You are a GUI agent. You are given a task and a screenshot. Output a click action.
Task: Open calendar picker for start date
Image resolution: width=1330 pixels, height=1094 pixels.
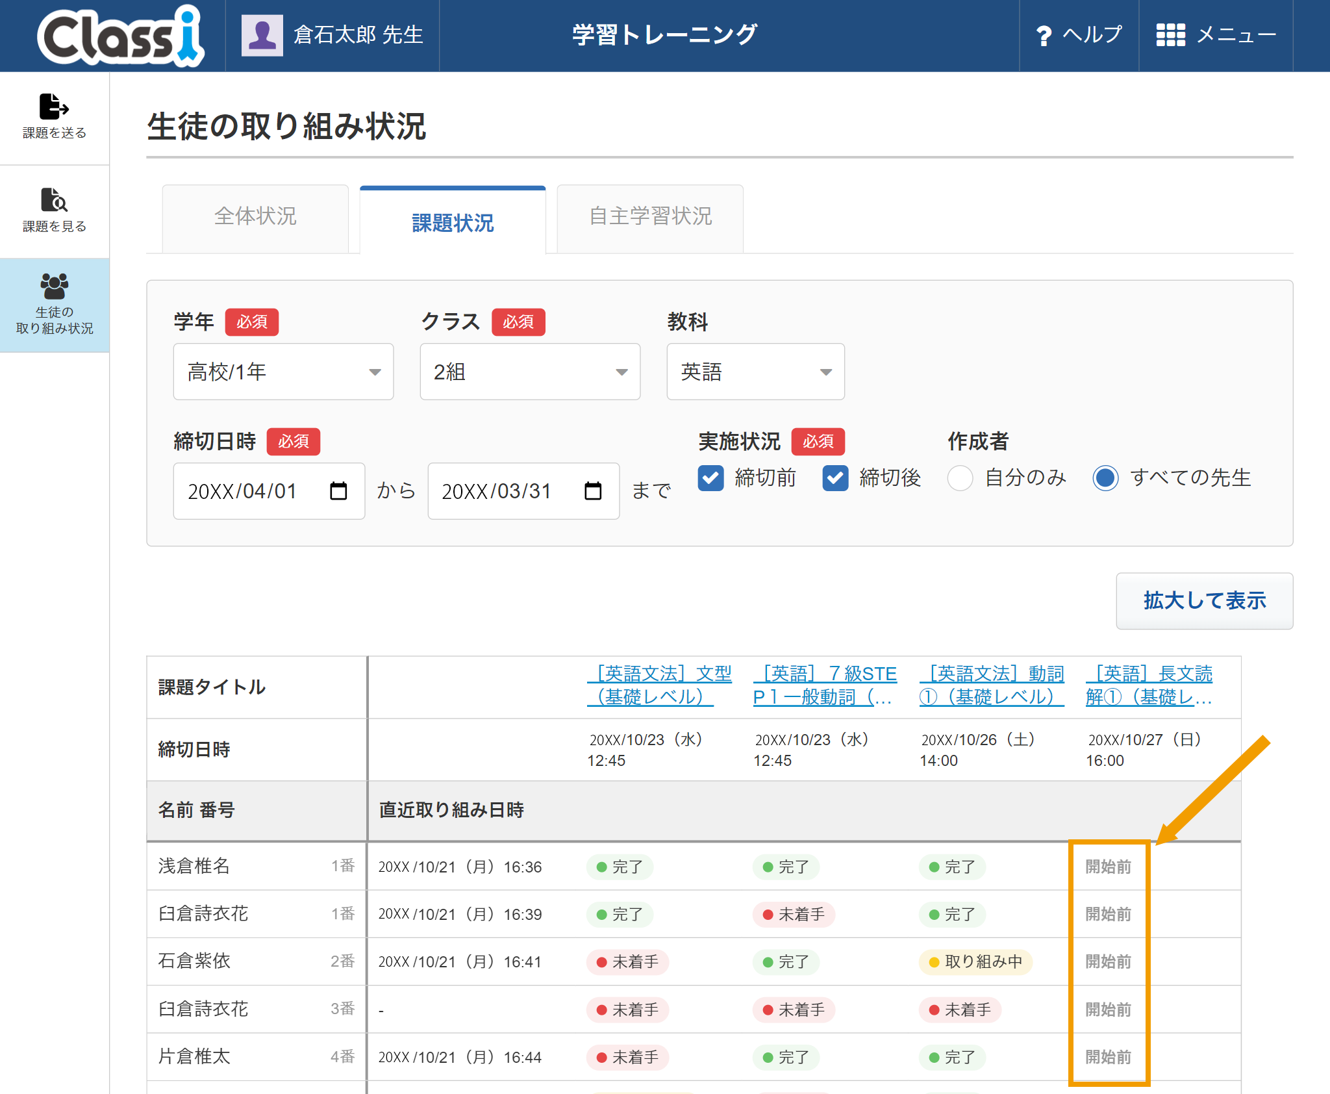point(338,490)
